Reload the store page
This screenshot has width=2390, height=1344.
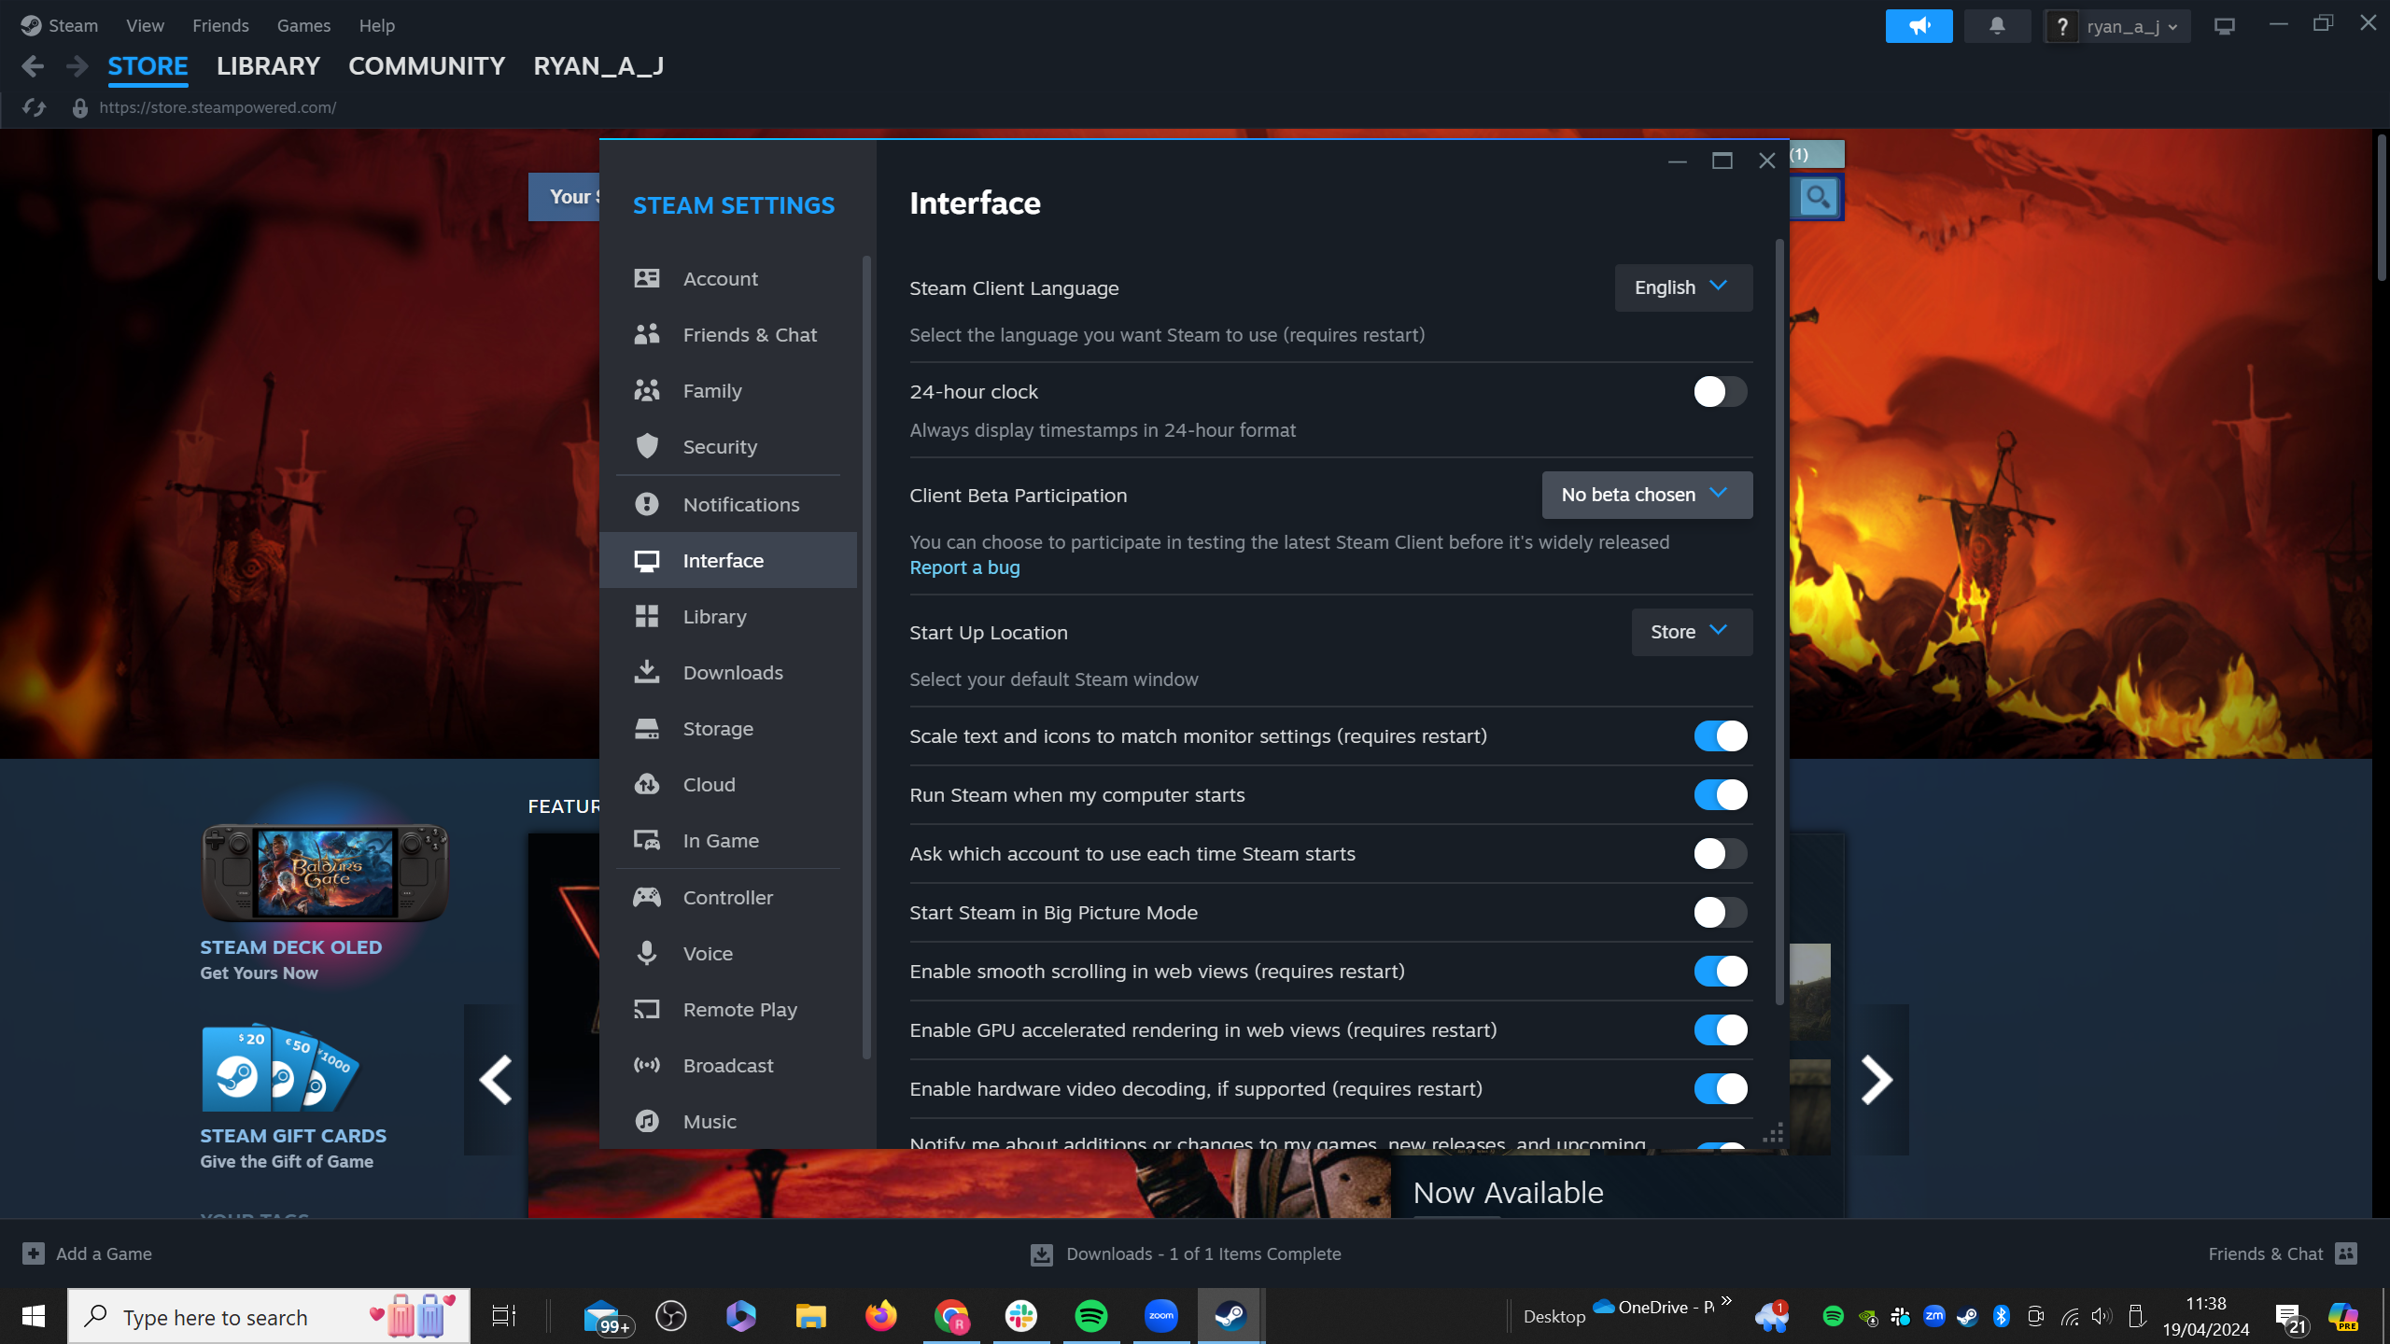click(x=35, y=107)
